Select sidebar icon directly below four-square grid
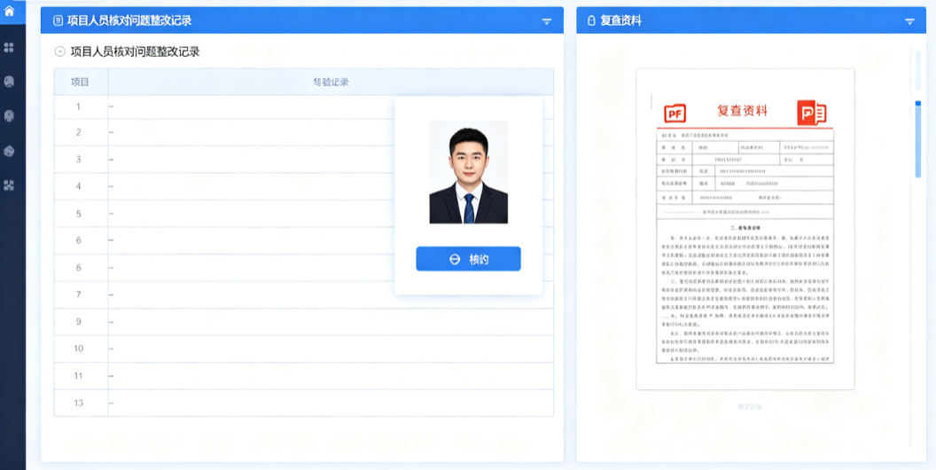The width and height of the screenshot is (936, 470). pos(9,82)
